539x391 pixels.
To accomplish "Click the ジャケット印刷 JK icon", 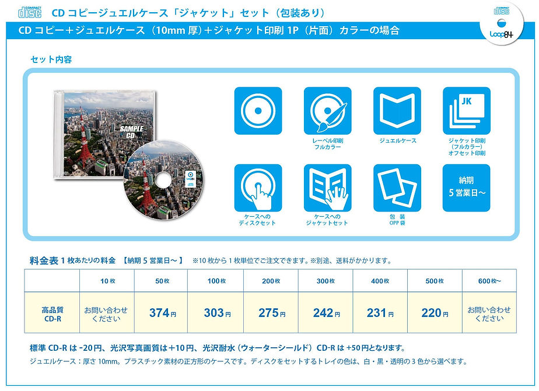I will 467,111.
